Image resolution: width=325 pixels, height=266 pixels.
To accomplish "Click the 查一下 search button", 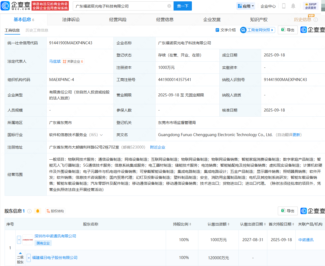I will (183, 6).
